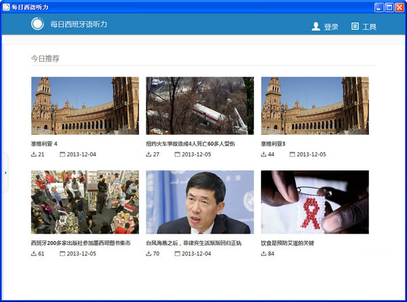The image size is (407, 302).
Task: Click title 西班牙200多家出版社参加墨西哥图书集市
Action: coord(81,243)
